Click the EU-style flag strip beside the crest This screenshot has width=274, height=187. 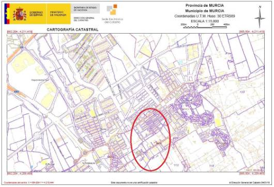coord(7,14)
